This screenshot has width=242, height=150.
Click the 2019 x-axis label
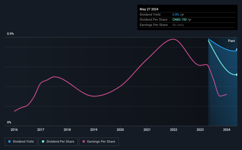pyautogui.click(x=94, y=130)
